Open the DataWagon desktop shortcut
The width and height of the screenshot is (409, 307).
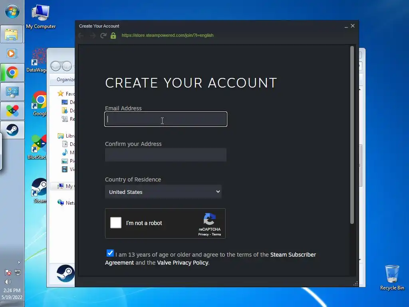tap(38, 60)
